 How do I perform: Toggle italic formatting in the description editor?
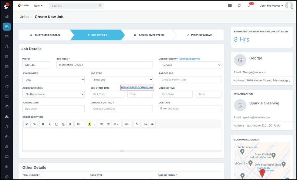pyautogui.click(x=49, y=124)
